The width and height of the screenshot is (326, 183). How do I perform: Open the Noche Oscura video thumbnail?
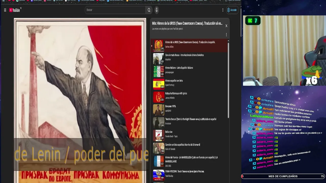click(x=158, y=122)
